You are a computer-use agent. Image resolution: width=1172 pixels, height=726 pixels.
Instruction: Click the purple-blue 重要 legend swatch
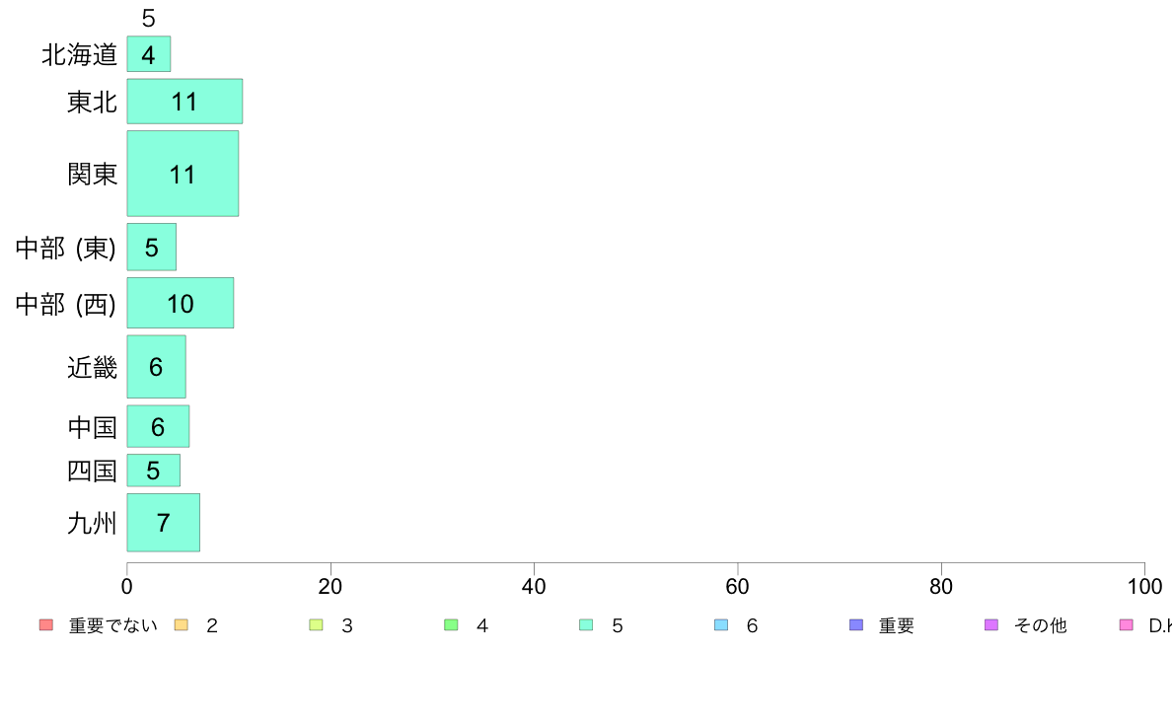coord(856,625)
